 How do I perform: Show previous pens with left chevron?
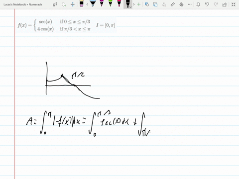(x=87, y=4)
